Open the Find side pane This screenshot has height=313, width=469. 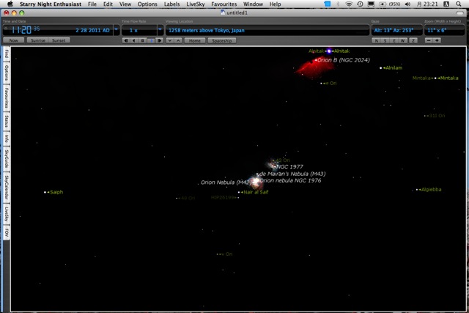coord(7,54)
